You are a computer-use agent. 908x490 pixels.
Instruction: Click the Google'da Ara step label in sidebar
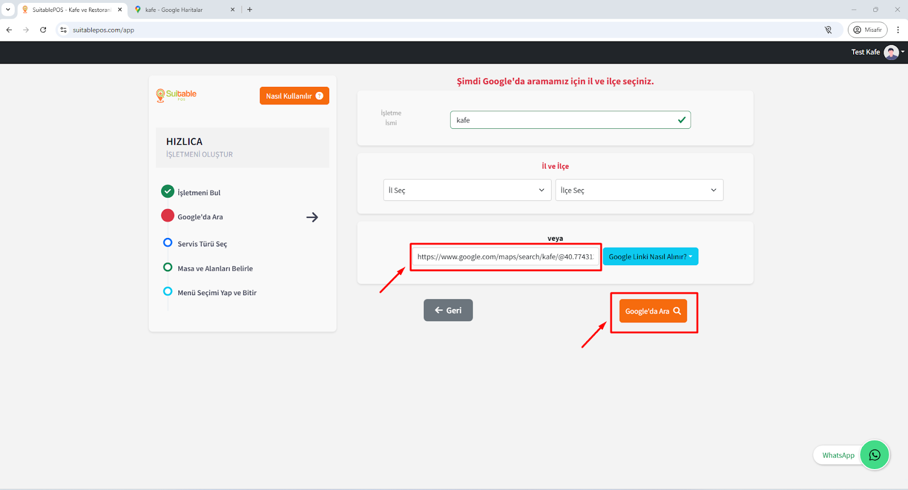[200, 217]
